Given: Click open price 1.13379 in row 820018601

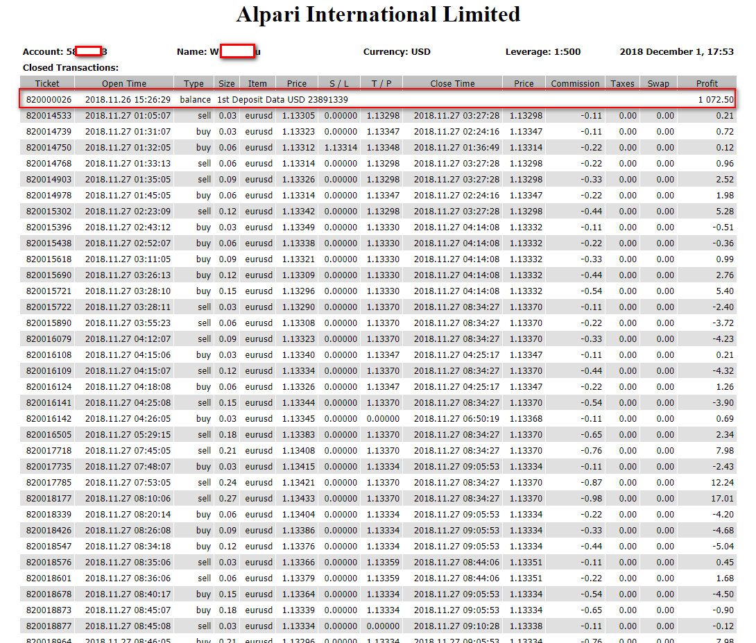Looking at the screenshot, I should [298, 578].
